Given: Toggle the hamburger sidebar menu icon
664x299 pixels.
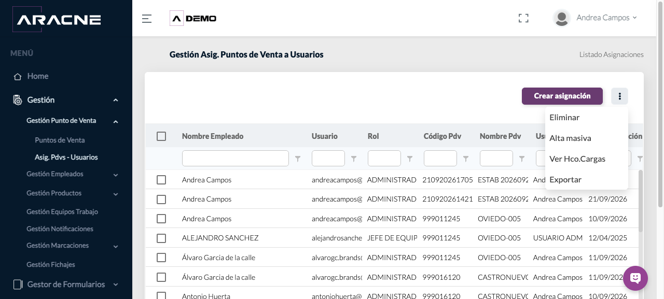Looking at the screenshot, I should (x=147, y=19).
